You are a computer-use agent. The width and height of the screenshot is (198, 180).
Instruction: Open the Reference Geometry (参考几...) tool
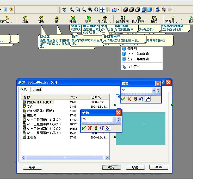pyautogui.click(x=172, y=19)
